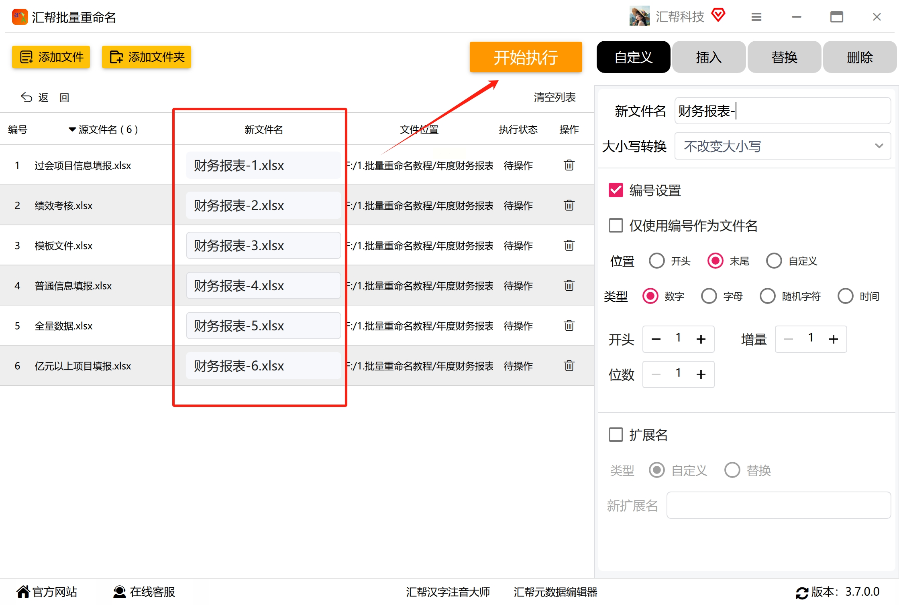Switch to the 插入 tab

click(x=709, y=57)
